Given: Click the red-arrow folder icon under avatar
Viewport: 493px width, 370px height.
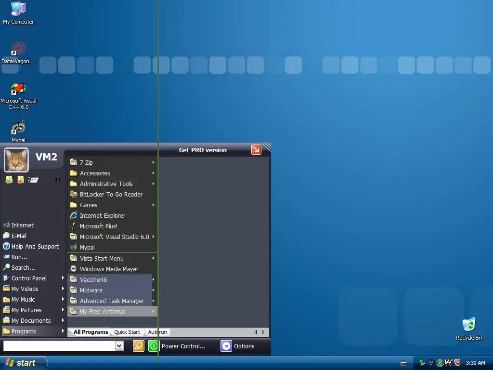Looking at the screenshot, I should point(21,180).
